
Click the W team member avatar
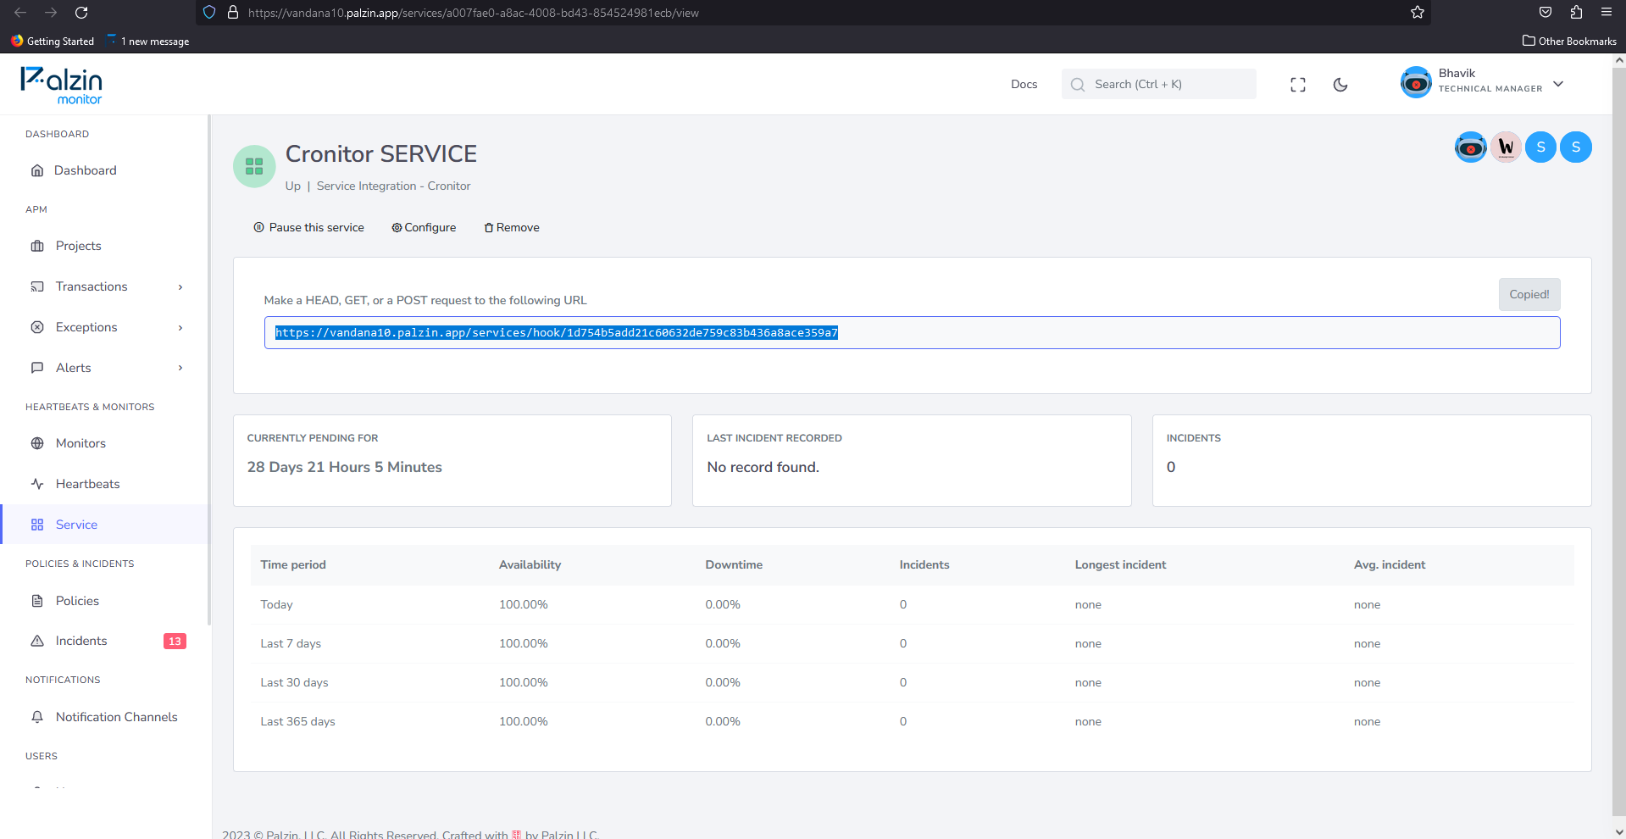1506,147
